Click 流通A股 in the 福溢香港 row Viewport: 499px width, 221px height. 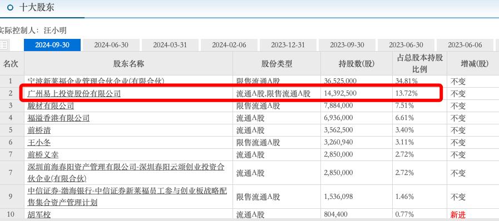click(x=250, y=118)
